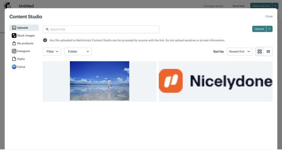Open the Folder dropdown

(x=78, y=51)
